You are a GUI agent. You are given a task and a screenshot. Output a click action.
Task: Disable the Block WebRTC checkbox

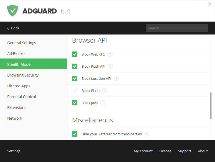[x=75, y=54]
